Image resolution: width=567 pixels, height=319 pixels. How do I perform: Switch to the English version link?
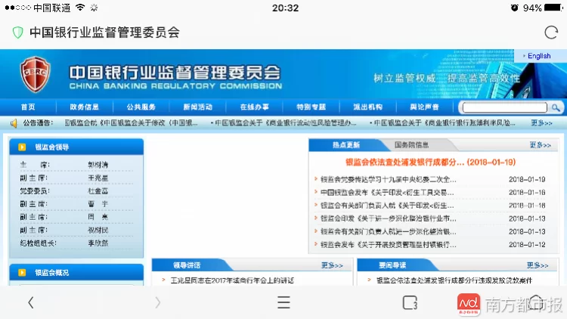point(538,56)
